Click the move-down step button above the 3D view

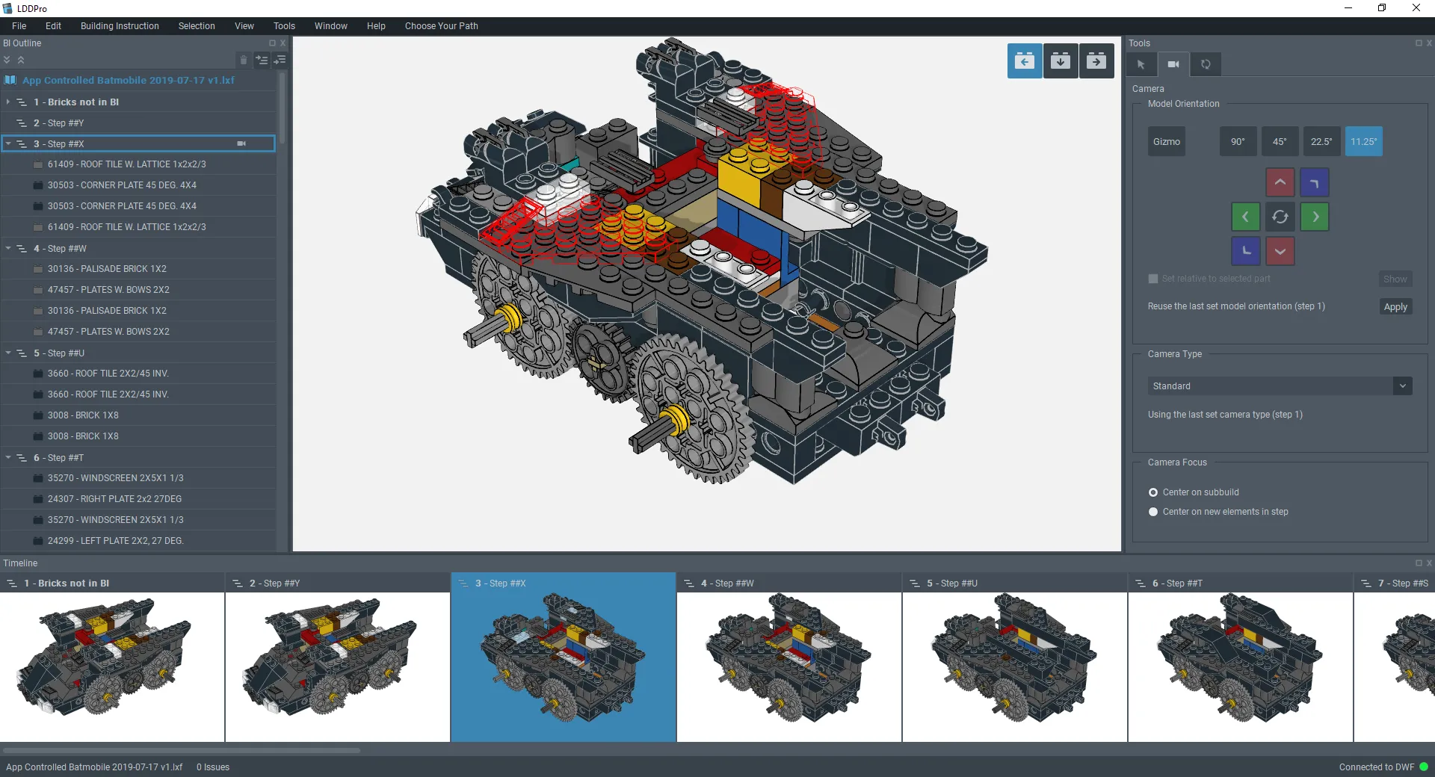1061,61
